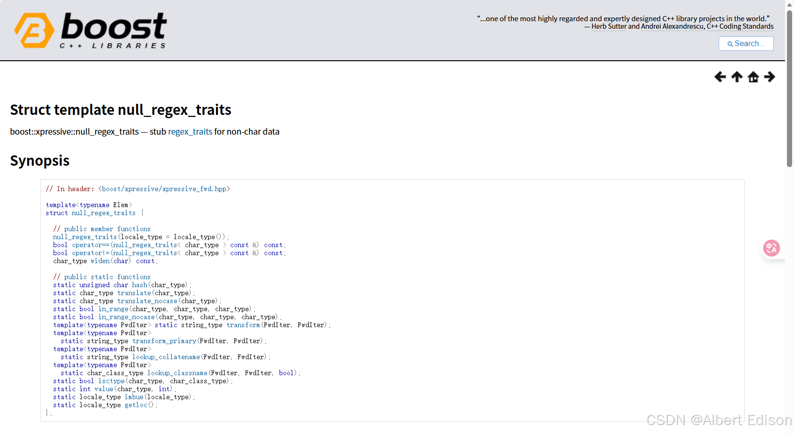Viewport: 794px width, 434px height.
Task: Click the magnifier icon in Search box
Action: 730,44
